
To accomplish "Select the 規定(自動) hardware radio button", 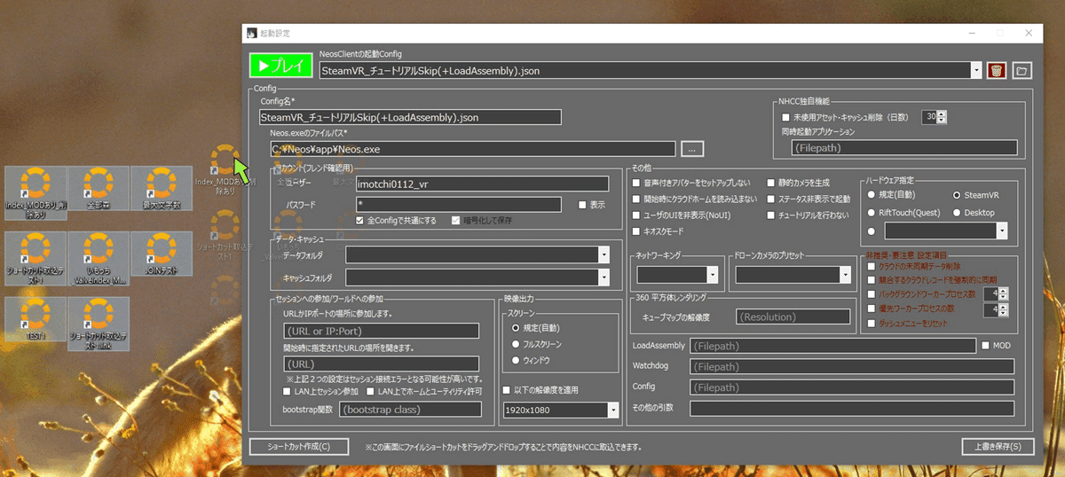I will pyautogui.click(x=871, y=194).
